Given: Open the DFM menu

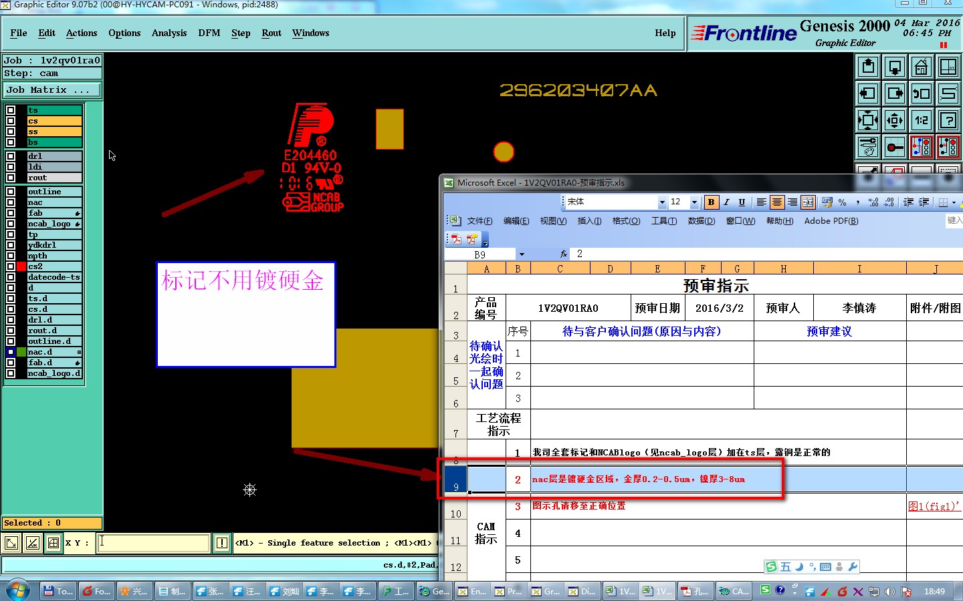Looking at the screenshot, I should [x=209, y=33].
